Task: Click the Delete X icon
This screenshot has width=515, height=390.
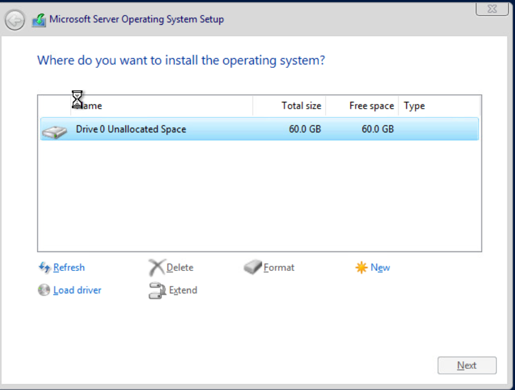Action: (157, 267)
